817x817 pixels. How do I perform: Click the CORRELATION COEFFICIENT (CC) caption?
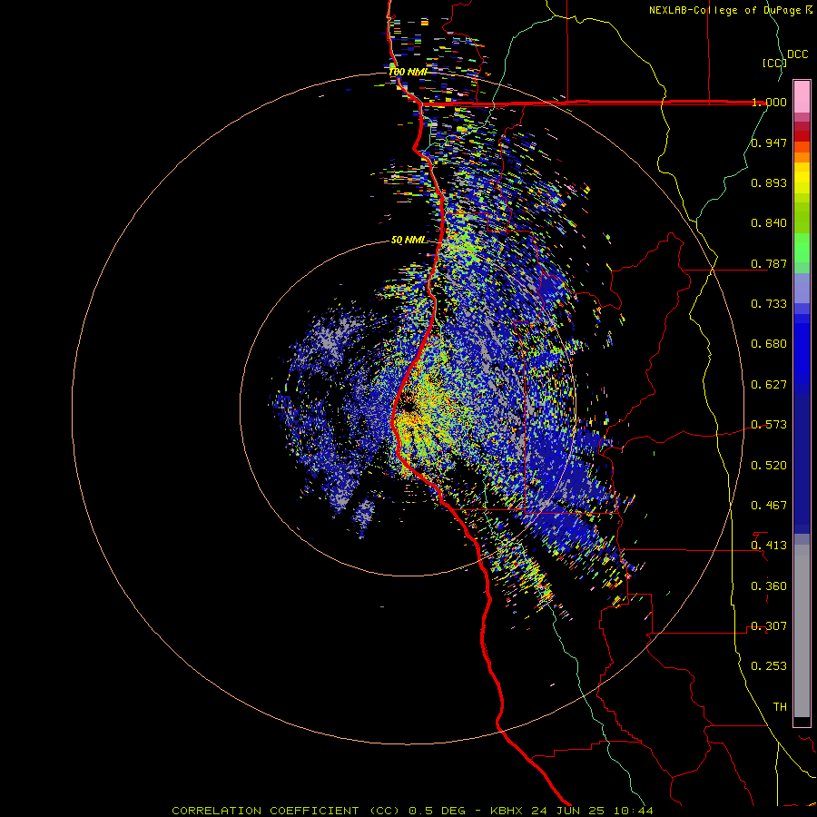click(x=286, y=811)
